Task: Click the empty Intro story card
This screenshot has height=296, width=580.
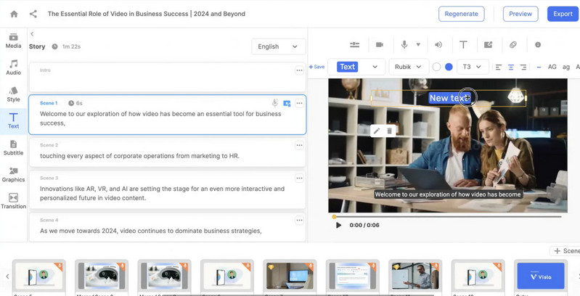Action: [167, 78]
